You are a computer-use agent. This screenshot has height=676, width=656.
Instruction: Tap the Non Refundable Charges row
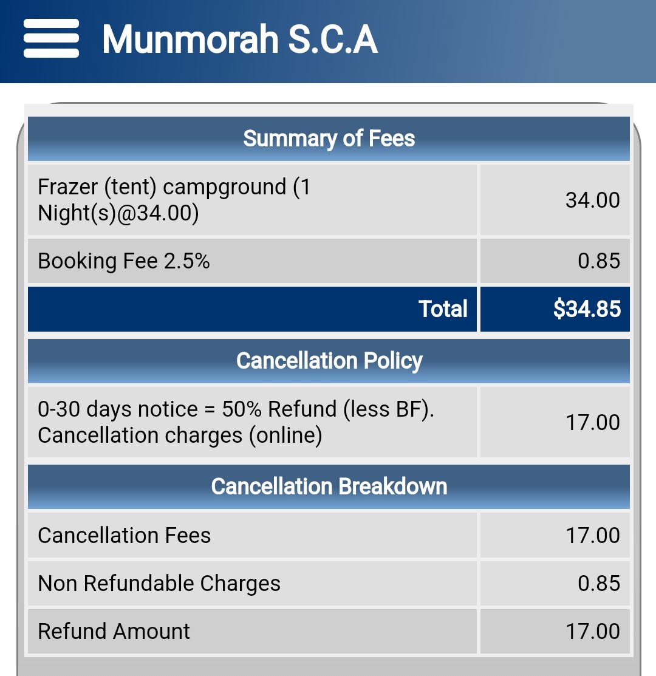coord(252,583)
